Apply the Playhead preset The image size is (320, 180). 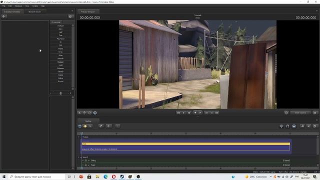point(60,39)
